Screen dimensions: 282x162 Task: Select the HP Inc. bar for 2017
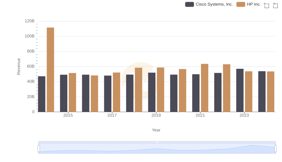117,92
